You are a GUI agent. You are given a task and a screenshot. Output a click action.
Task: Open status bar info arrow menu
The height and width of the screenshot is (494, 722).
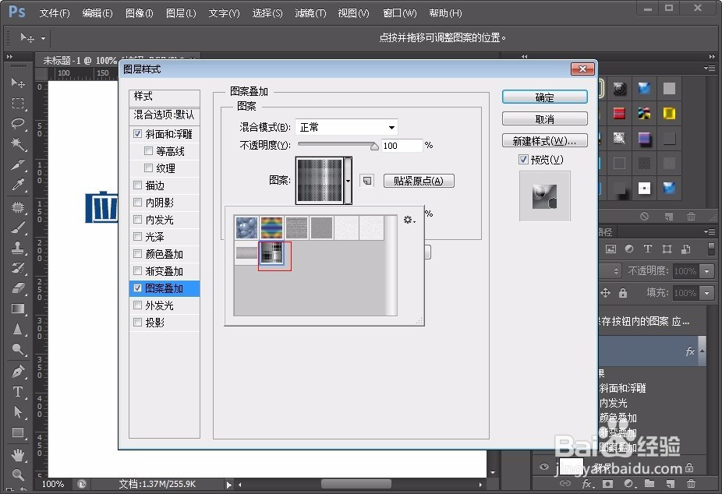tap(229, 485)
